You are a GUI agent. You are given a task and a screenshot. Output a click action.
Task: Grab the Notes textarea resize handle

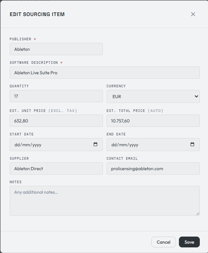[x=198, y=213]
